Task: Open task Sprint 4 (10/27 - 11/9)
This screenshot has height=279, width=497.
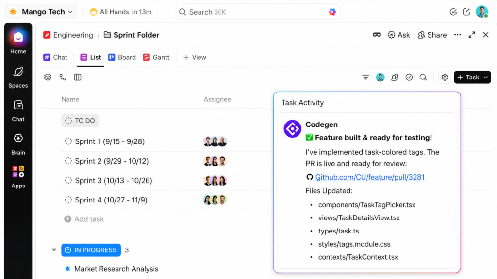Action: [111, 200]
